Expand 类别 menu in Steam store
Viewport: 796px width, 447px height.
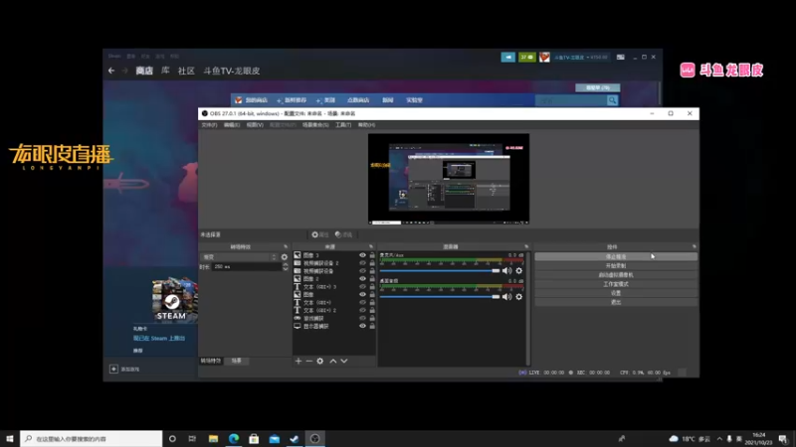(x=326, y=100)
